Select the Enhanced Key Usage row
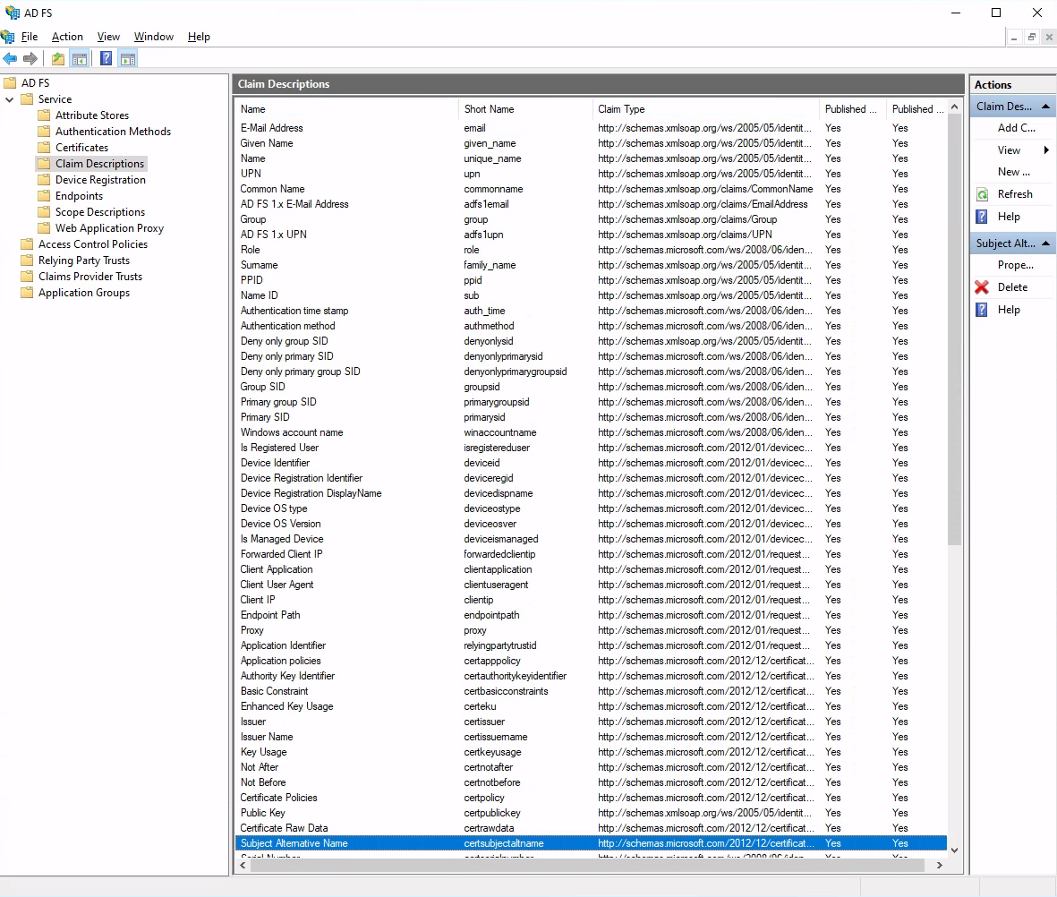Screen dimensions: 1057x897 point(592,707)
